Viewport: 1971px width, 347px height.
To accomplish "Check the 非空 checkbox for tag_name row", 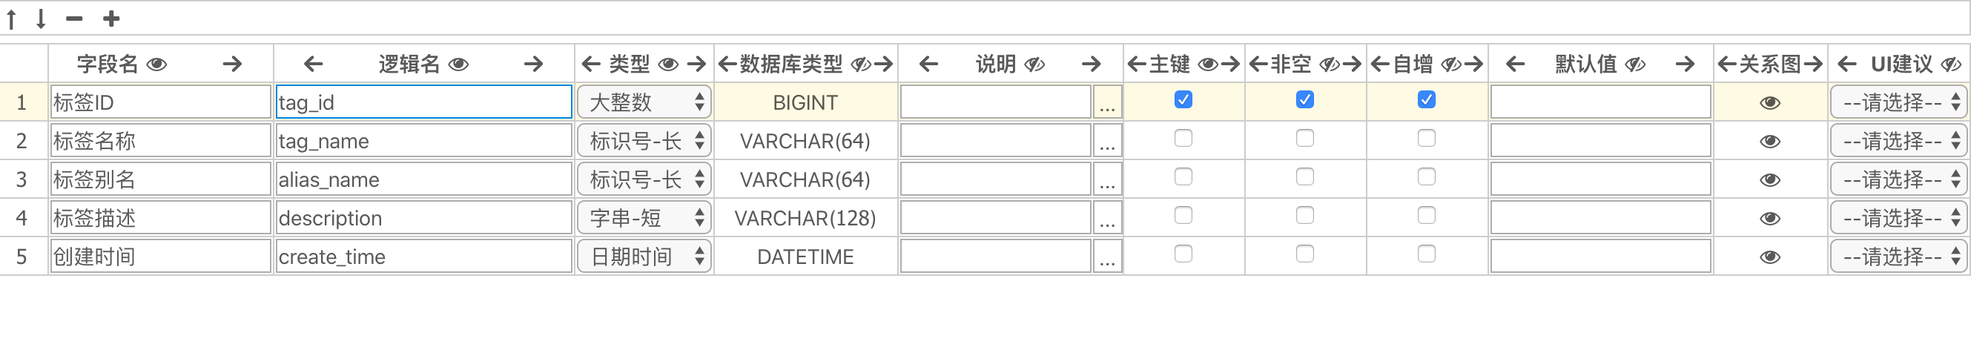I will 1304,139.
